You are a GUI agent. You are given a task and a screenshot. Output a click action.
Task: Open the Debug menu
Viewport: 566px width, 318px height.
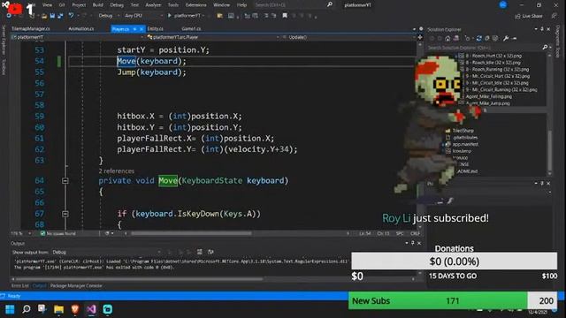pos(117,5)
